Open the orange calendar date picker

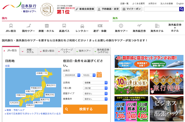click(99, 75)
